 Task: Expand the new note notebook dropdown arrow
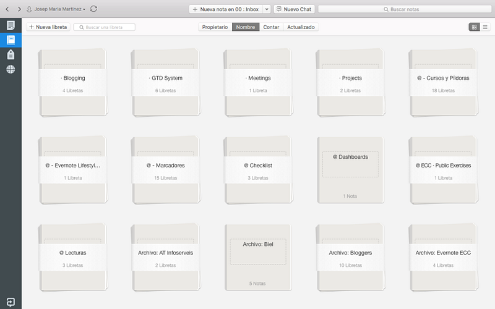(267, 9)
